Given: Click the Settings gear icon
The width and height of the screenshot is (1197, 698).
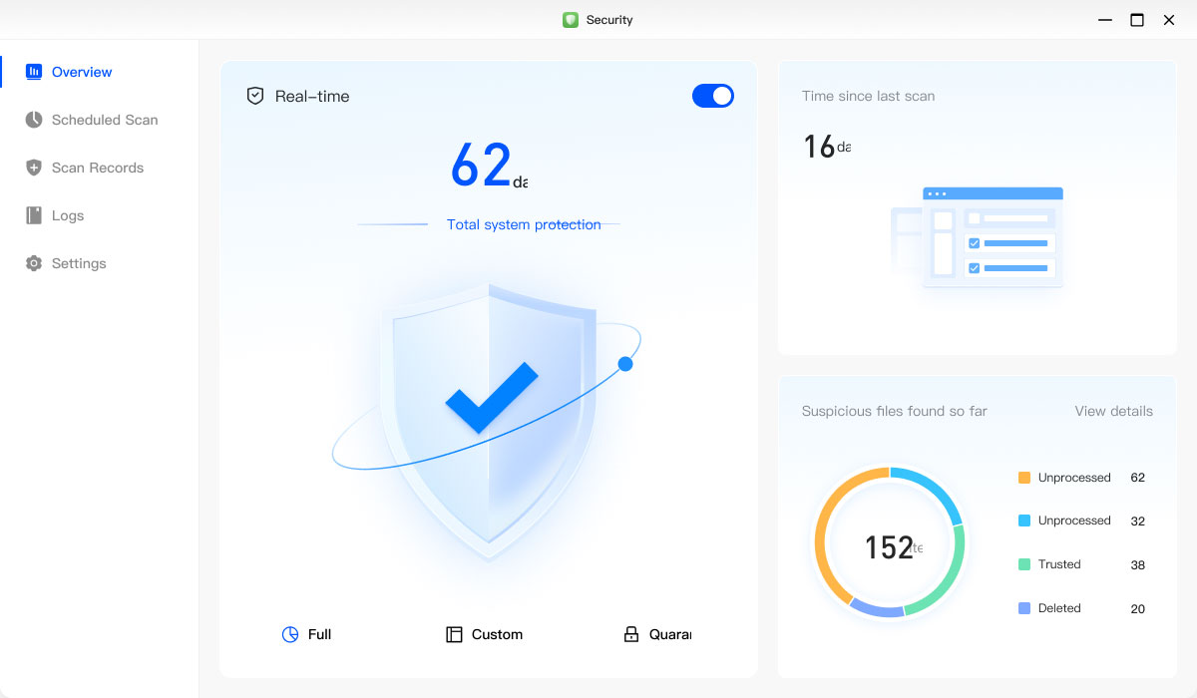Looking at the screenshot, I should (33, 263).
